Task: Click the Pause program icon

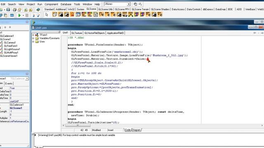Action: pos(27,16)
